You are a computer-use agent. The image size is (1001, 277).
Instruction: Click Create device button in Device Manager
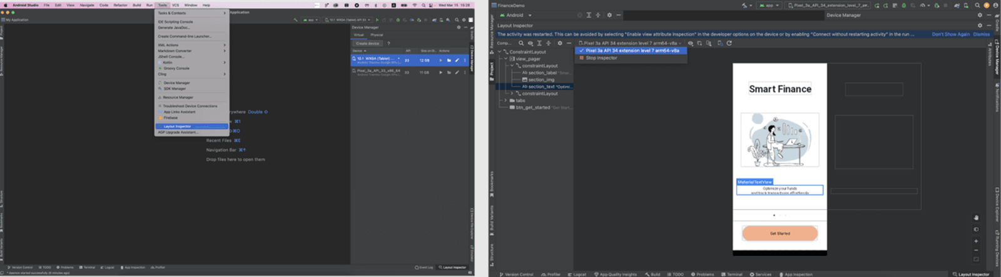(x=367, y=44)
